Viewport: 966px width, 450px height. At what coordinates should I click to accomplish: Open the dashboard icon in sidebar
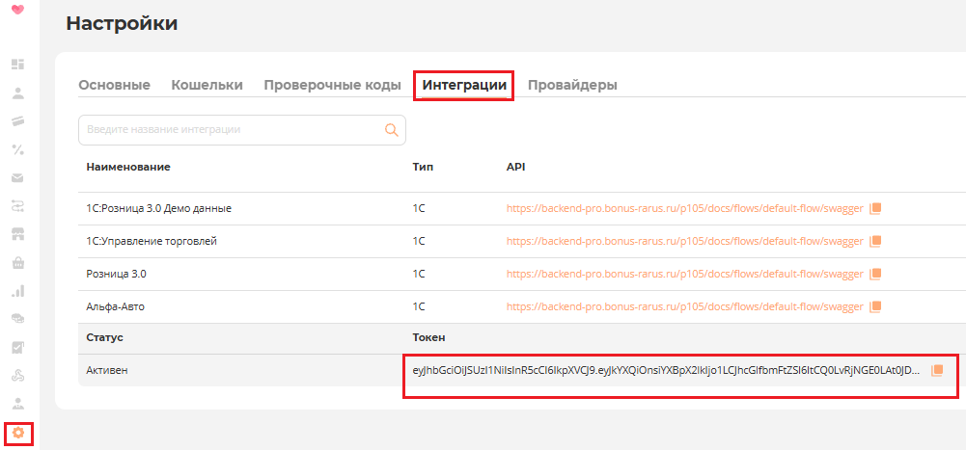click(x=17, y=64)
